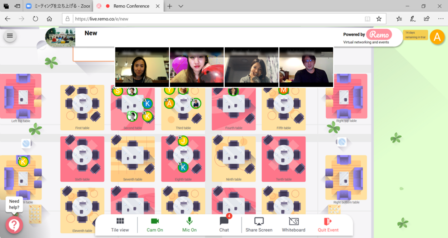
Task: Show tabs you've set aside
Action: (6, 6)
